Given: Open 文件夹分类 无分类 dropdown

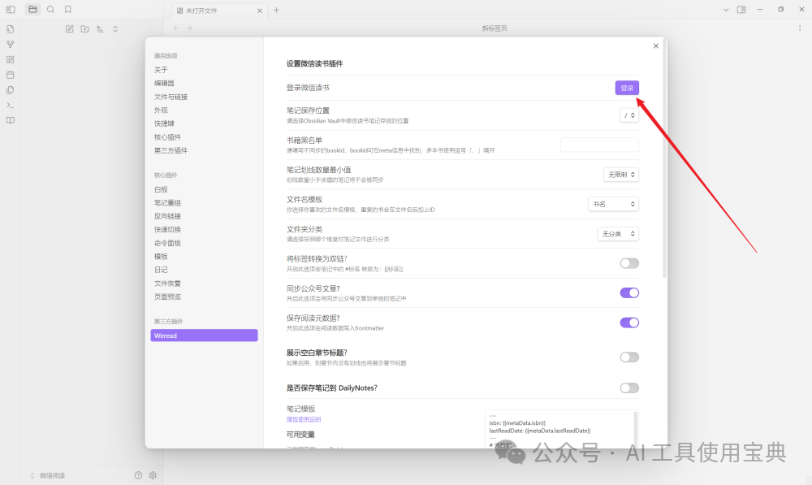Looking at the screenshot, I should [x=618, y=234].
